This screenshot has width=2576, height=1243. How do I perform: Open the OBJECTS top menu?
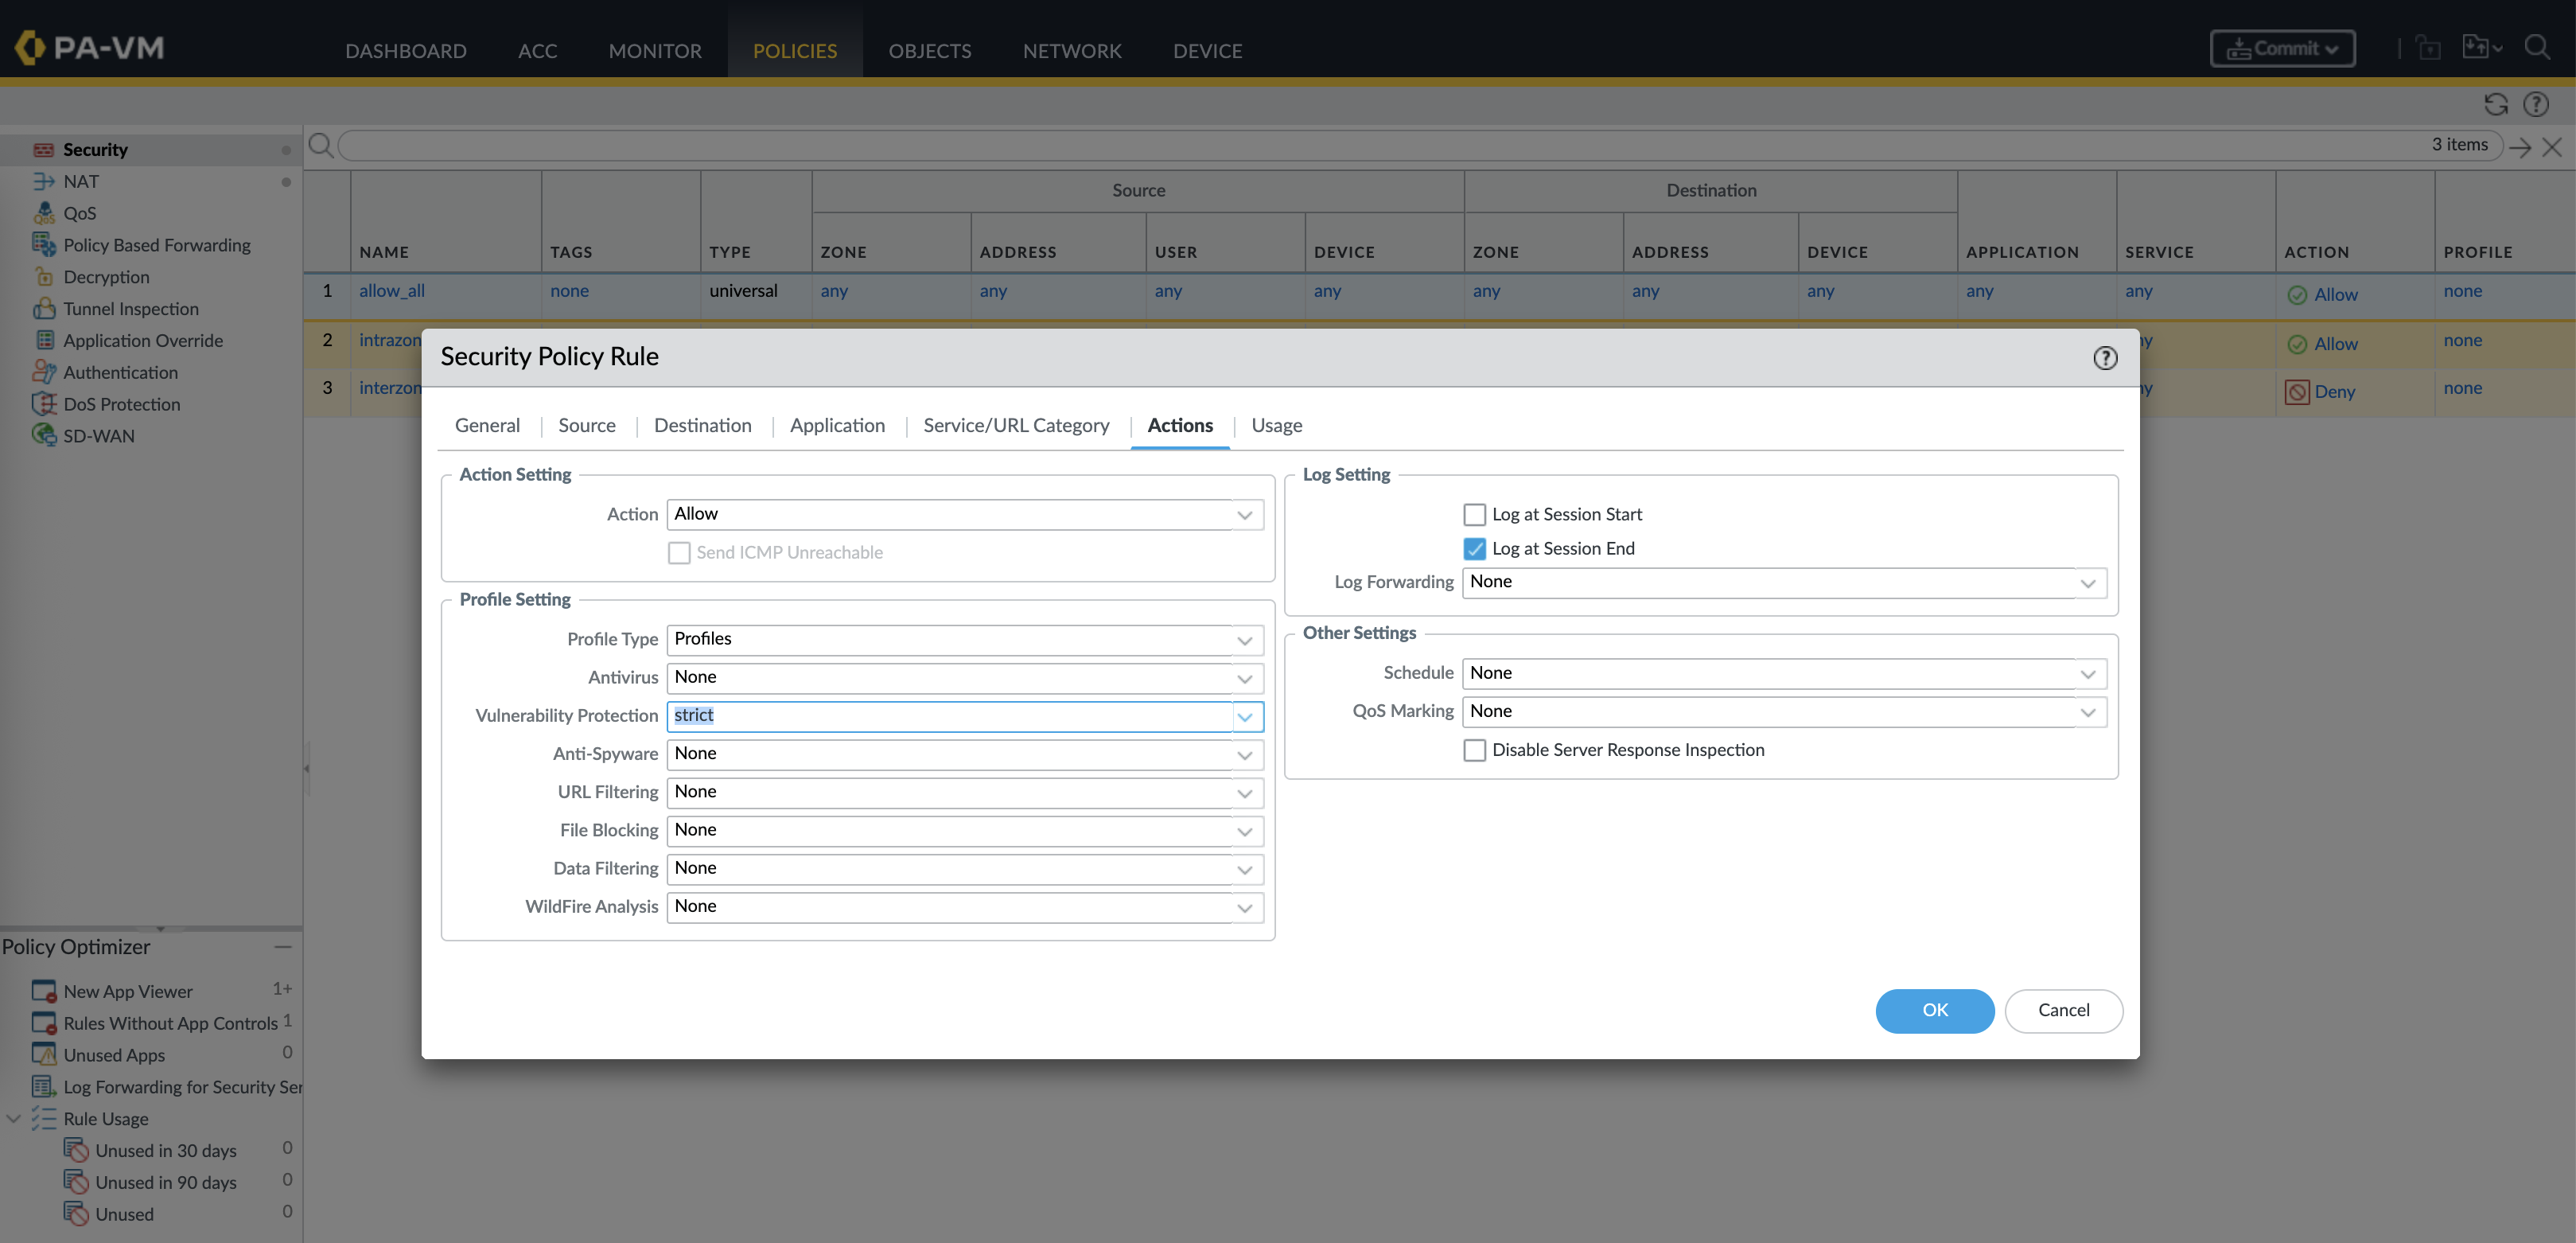tap(929, 50)
